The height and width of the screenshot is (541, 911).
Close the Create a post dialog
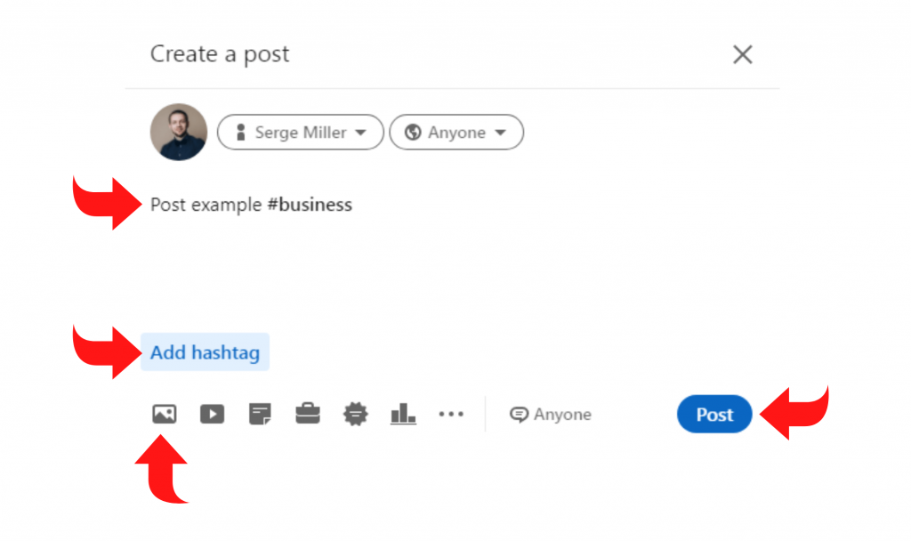coord(743,53)
